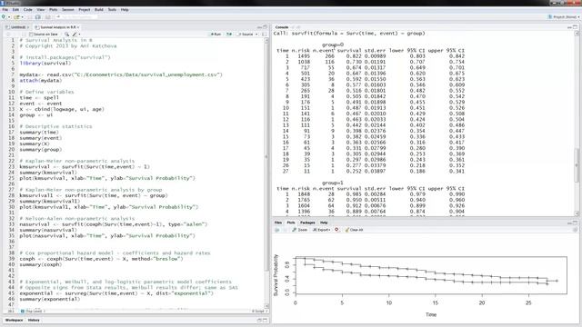The width and height of the screenshot is (582, 327).
Task: Open the Tools menu
Action: tap(112, 10)
